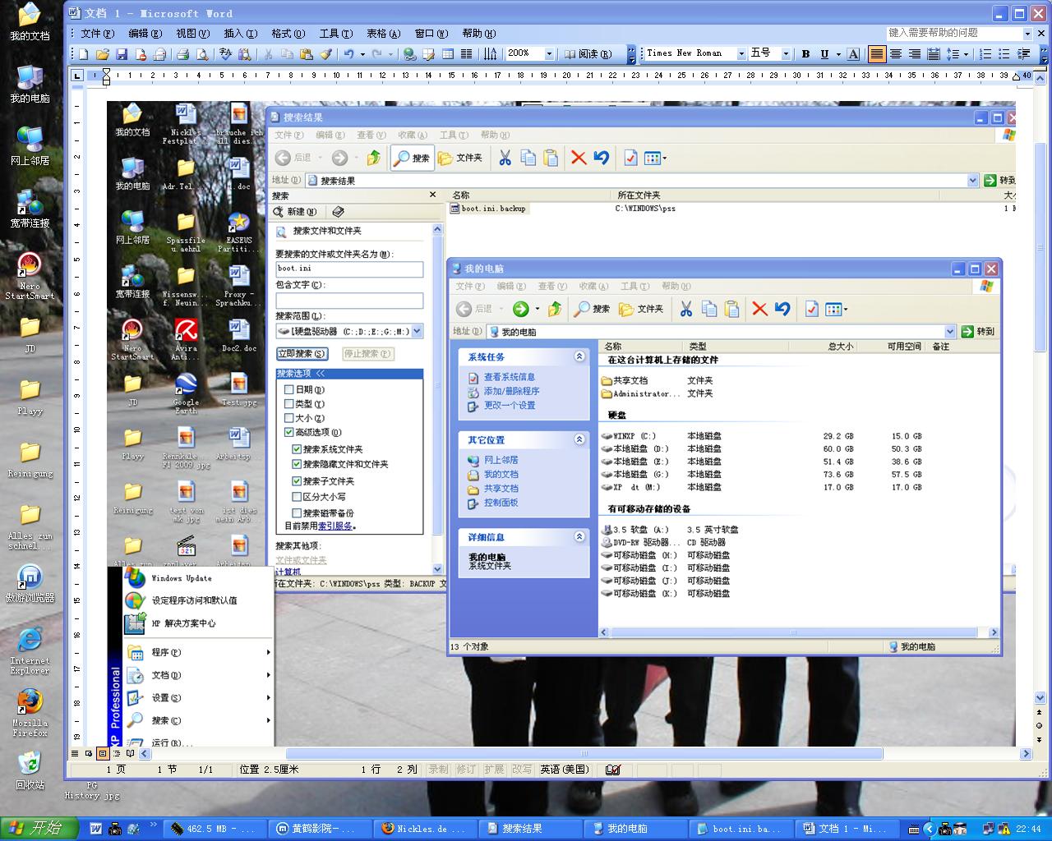Click the indent marker on the ruler
The width and height of the screenshot is (1052, 841).
coord(106,76)
